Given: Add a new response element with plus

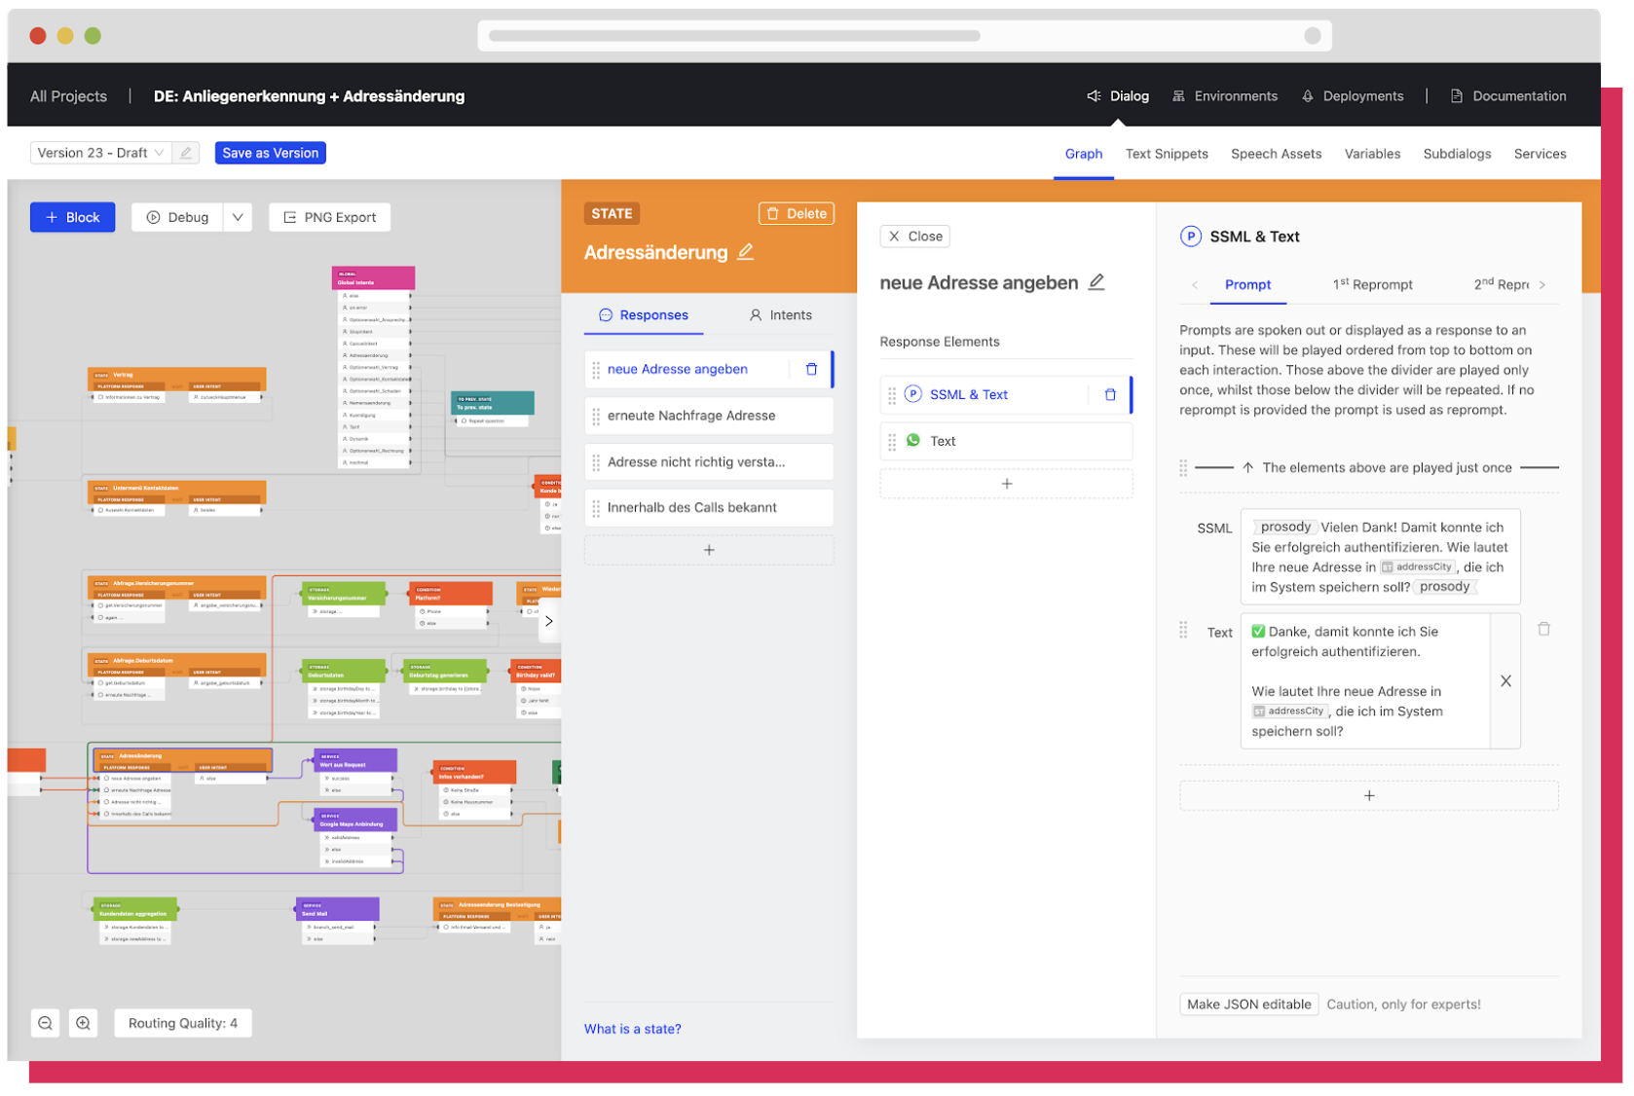Looking at the screenshot, I should 1007,485.
